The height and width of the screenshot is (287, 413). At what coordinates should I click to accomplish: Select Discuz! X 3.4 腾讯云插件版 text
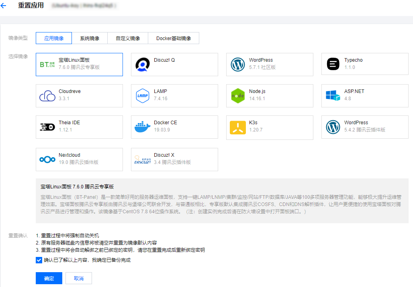click(x=172, y=162)
